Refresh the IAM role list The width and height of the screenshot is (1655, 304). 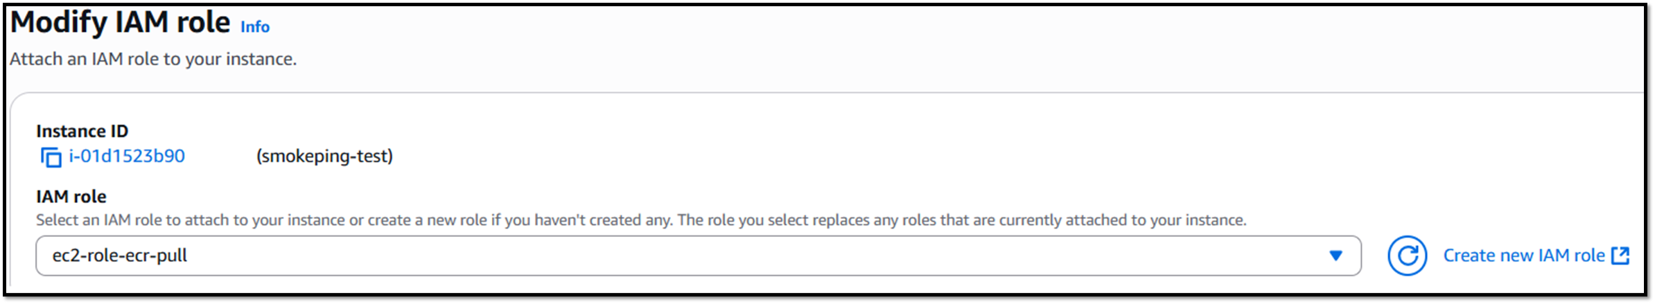[x=1407, y=256]
